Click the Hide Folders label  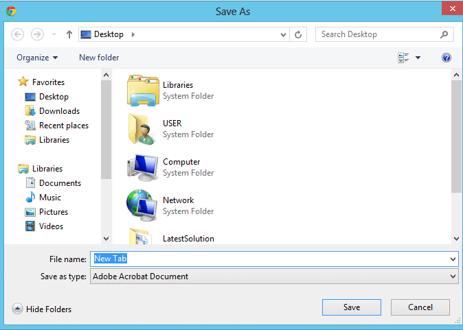tap(49, 309)
